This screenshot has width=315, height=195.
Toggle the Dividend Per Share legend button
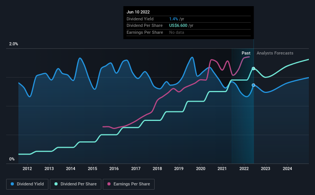point(76,184)
